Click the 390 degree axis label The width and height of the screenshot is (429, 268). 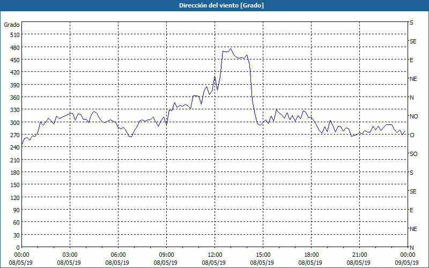pyautogui.click(x=15, y=85)
